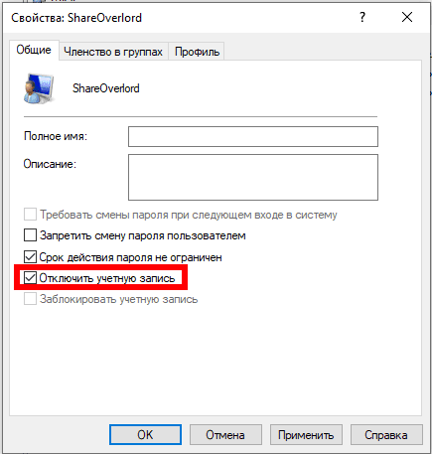Toggle Требовать смены пароля при следующем входе
The image size is (432, 454).
click(30, 215)
